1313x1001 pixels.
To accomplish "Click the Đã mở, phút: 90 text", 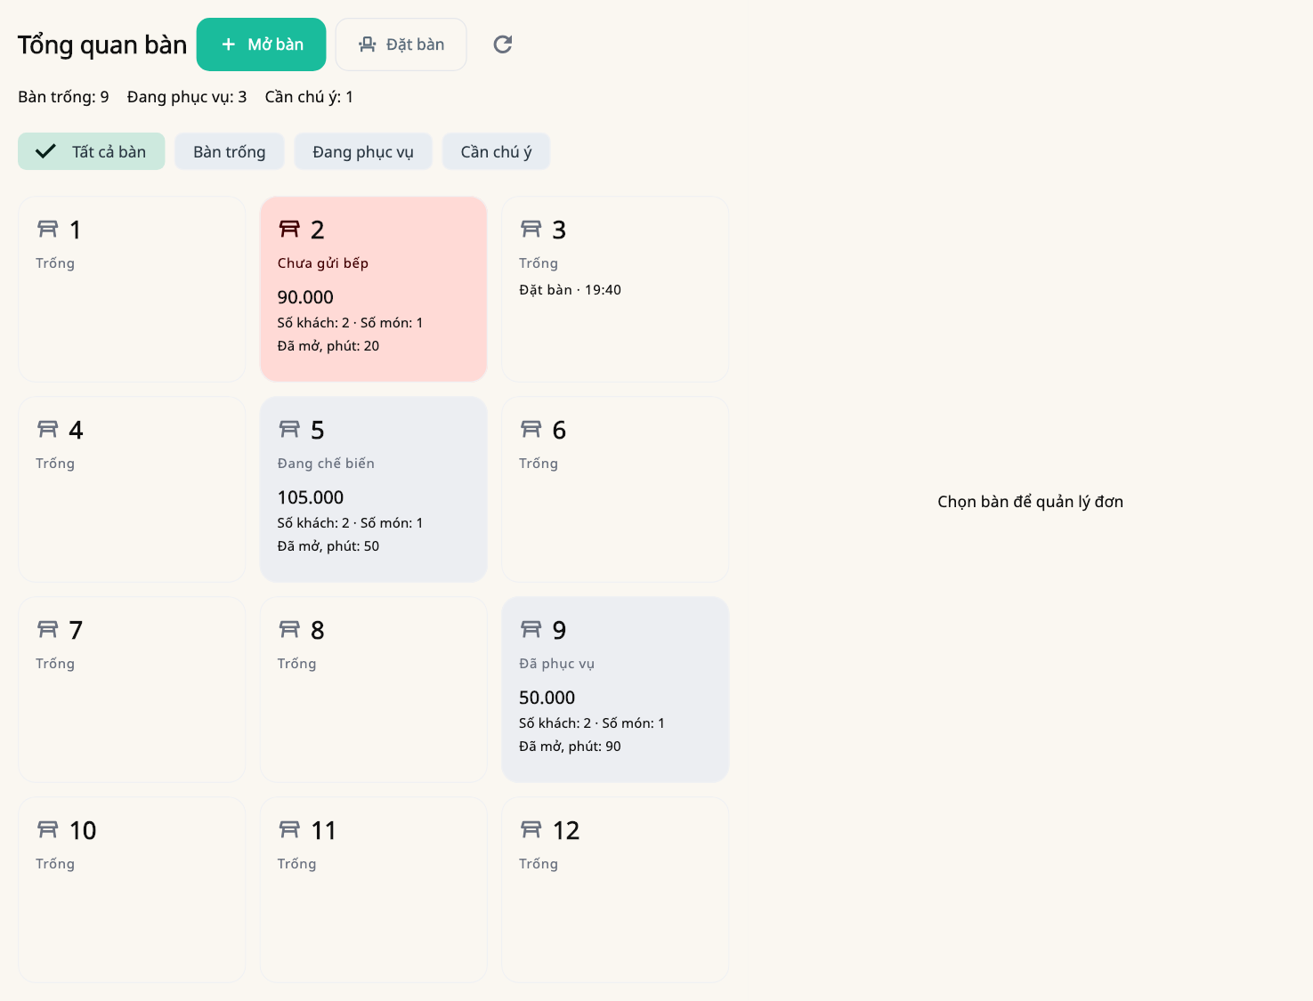I will pyautogui.click(x=571, y=747).
